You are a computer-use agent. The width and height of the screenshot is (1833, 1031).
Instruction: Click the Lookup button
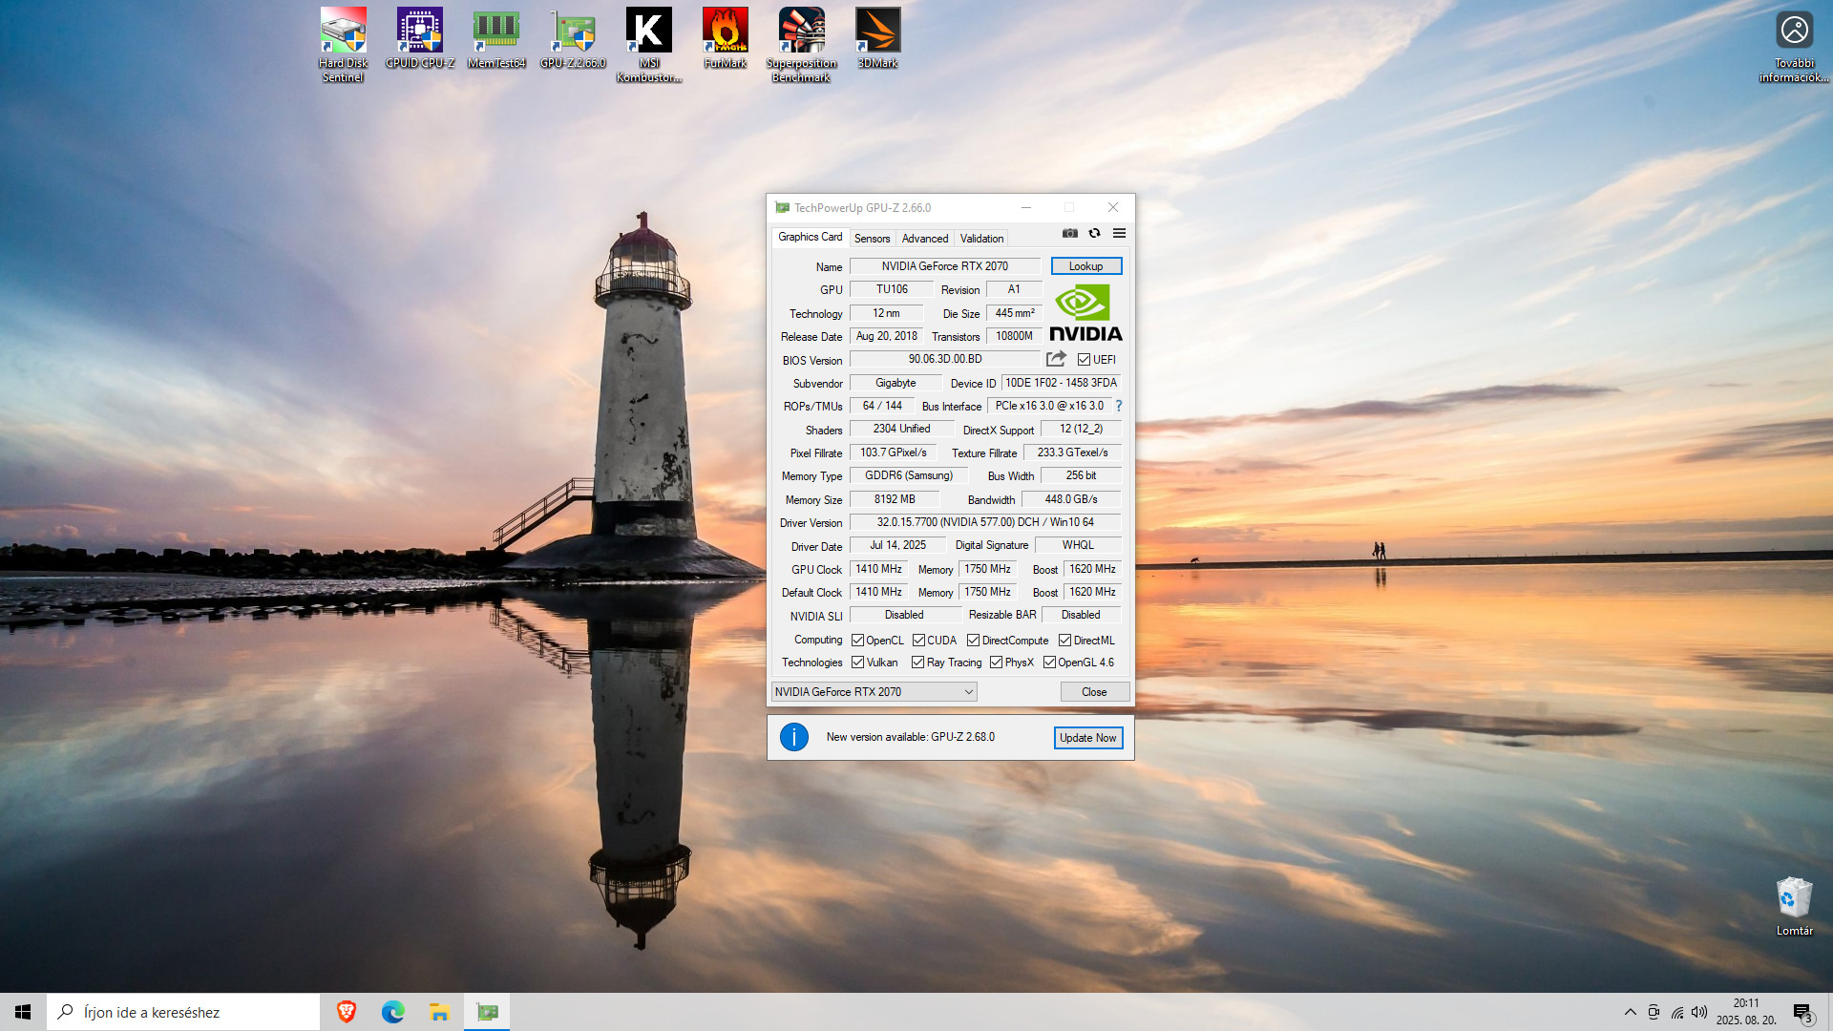1085,266
